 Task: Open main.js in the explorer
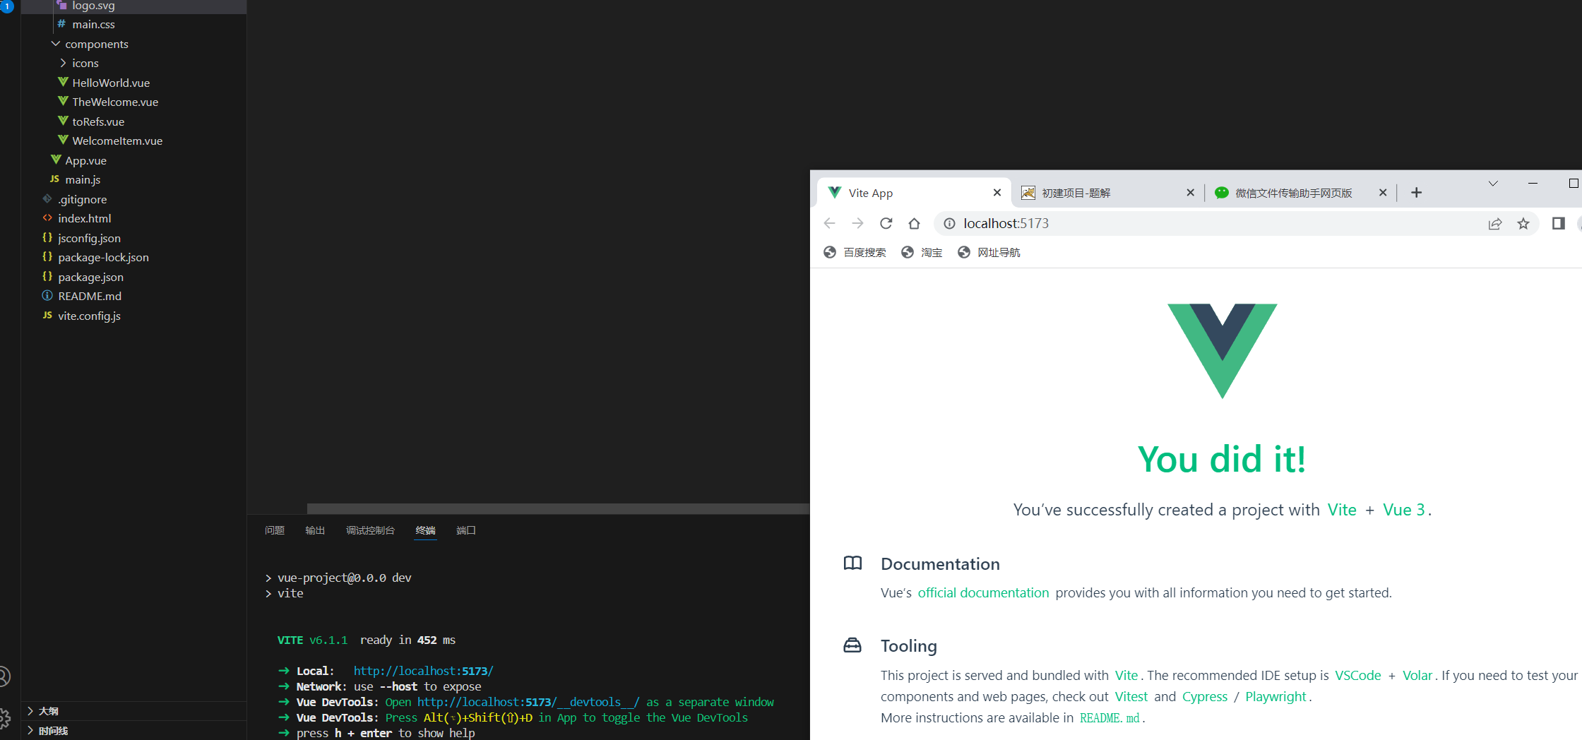point(134,179)
